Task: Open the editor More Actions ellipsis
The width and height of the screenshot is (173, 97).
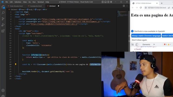Action: 127,6
